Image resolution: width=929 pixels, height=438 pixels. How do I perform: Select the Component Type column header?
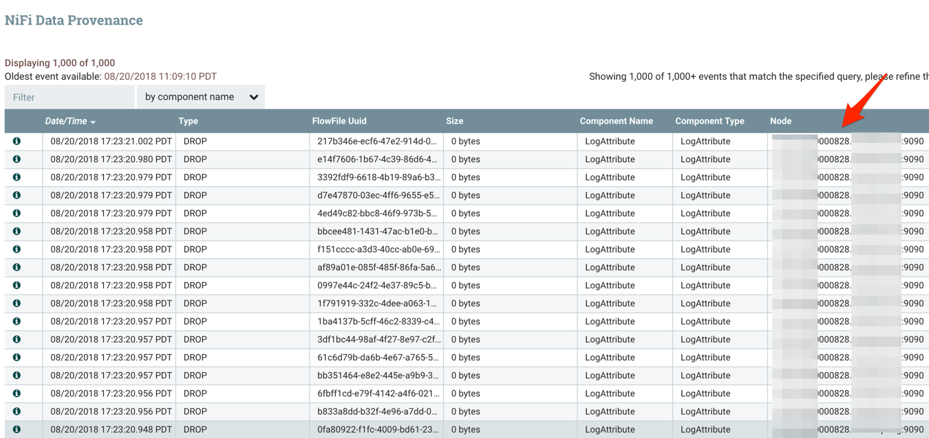coord(709,121)
